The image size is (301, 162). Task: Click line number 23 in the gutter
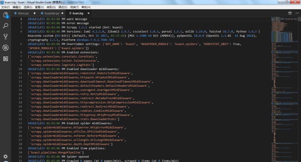tap(20, 123)
